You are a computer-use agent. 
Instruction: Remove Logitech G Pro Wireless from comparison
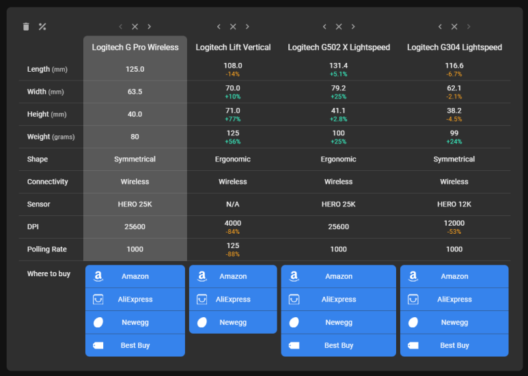pos(135,27)
